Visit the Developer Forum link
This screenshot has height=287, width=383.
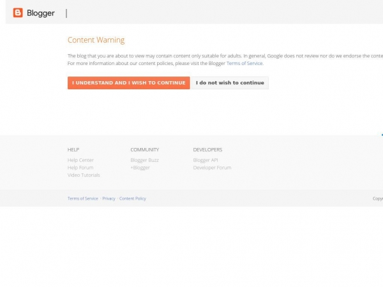(212, 167)
